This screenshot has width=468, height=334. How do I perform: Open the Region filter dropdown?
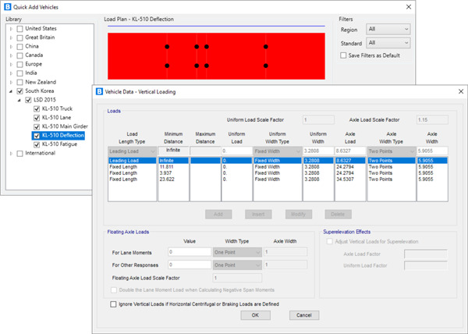(388, 29)
